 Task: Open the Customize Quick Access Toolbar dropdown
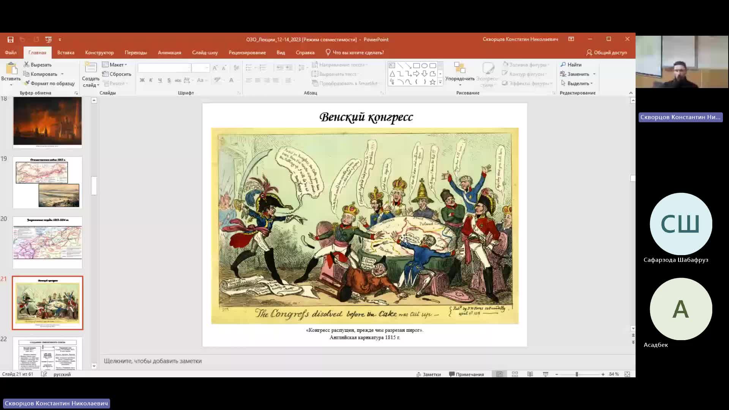[x=60, y=39]
